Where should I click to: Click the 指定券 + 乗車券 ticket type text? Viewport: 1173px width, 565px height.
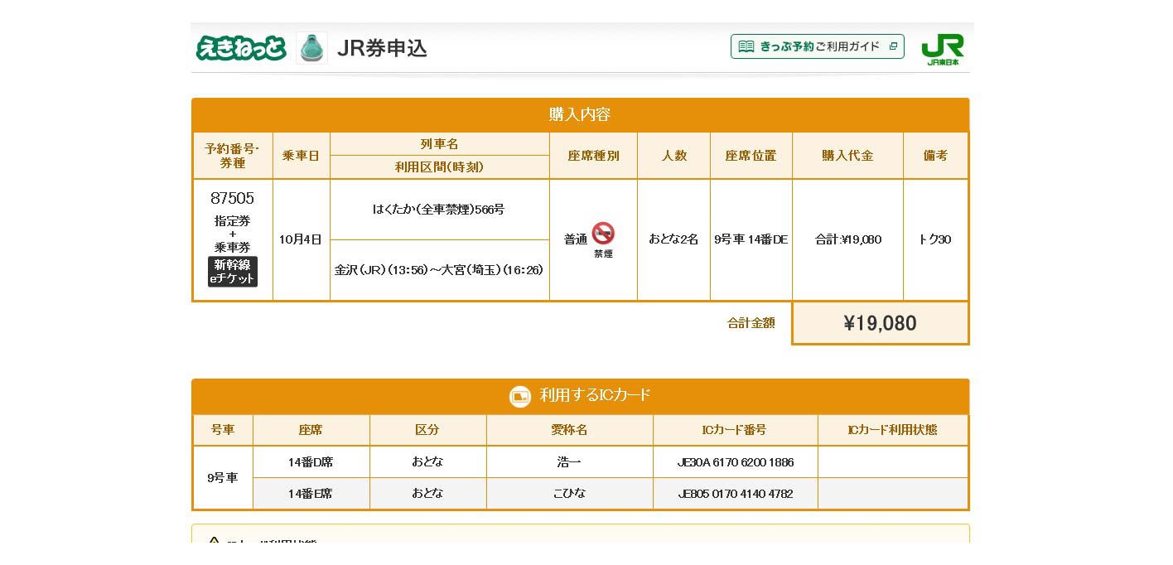point(233,234)
